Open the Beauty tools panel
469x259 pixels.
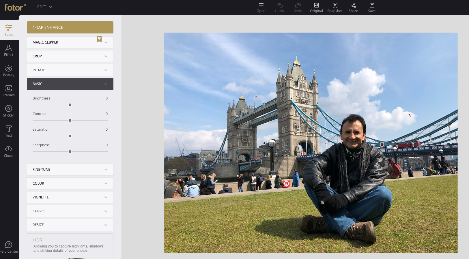[9, 71]
